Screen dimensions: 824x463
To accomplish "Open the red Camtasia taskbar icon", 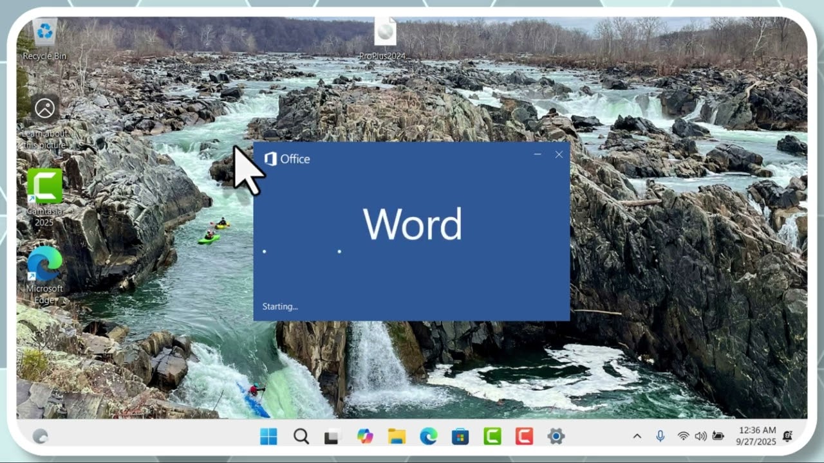I will pos(524,437).
